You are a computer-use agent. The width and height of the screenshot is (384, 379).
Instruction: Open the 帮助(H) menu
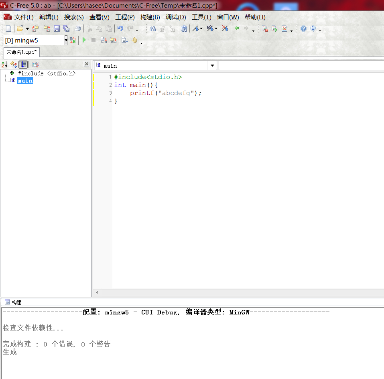tap(255, 17)
